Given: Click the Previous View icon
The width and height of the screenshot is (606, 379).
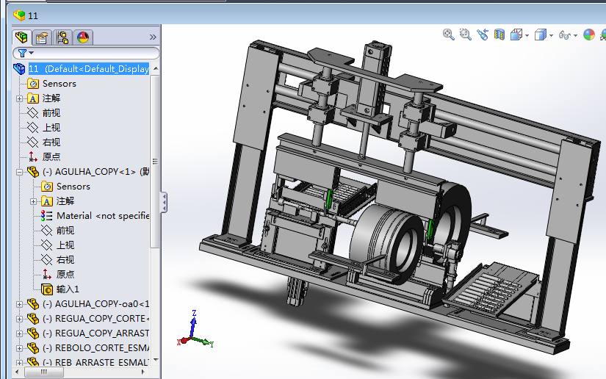Looking at the screenshot, I should point(483,35).
